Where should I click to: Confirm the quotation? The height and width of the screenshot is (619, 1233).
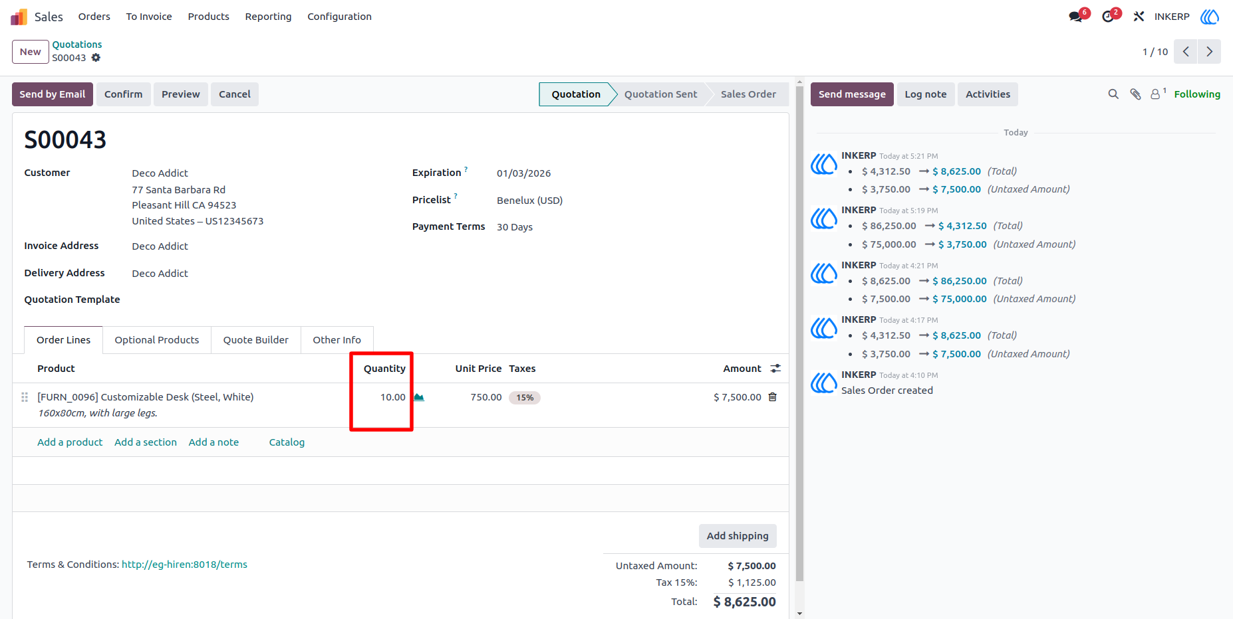point(124,94)
